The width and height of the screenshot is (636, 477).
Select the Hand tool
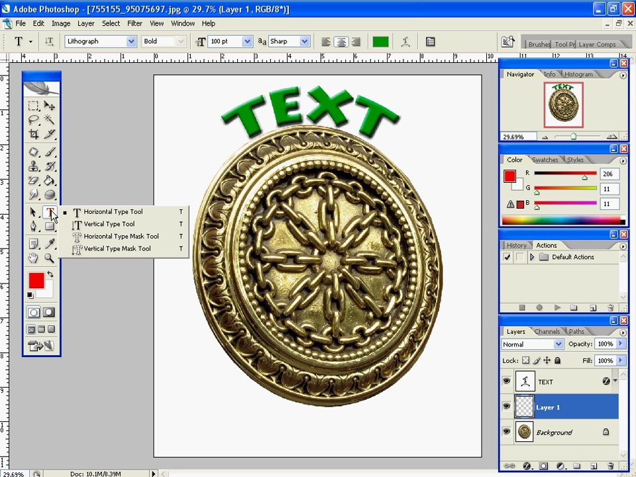tap(34, 258)
